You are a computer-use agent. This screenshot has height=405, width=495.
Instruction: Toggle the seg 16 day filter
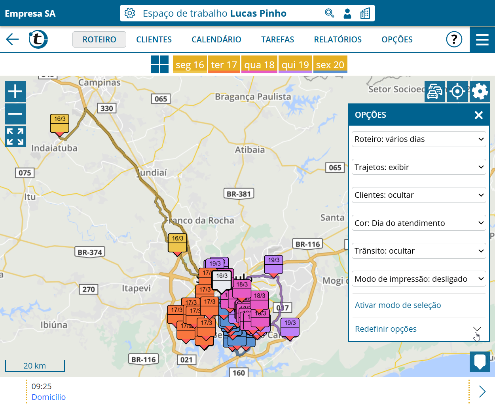(190, 65)
